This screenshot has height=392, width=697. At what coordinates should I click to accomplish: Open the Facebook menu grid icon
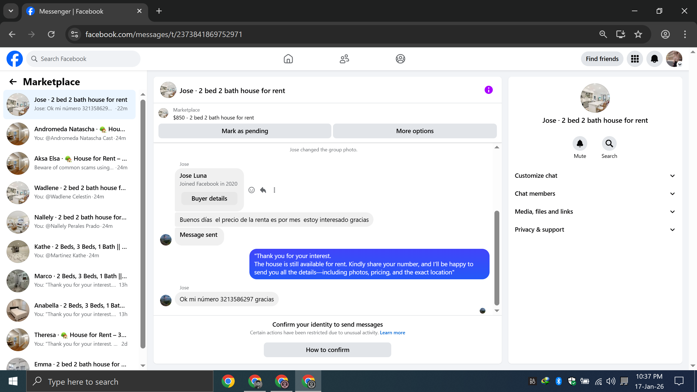635,59
